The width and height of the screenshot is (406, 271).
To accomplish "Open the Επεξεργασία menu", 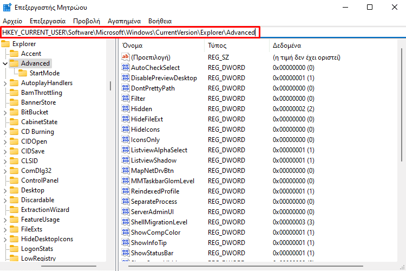I will [48, 21].
